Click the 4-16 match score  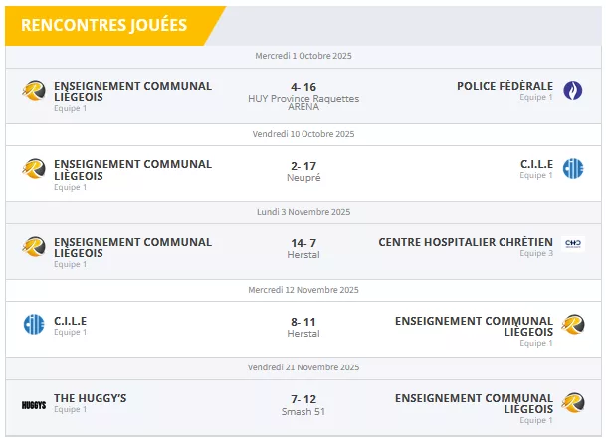click(x=303, y=87)
